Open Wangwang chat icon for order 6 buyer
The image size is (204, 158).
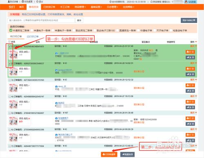pyautogui.click(x=56, y=135)
